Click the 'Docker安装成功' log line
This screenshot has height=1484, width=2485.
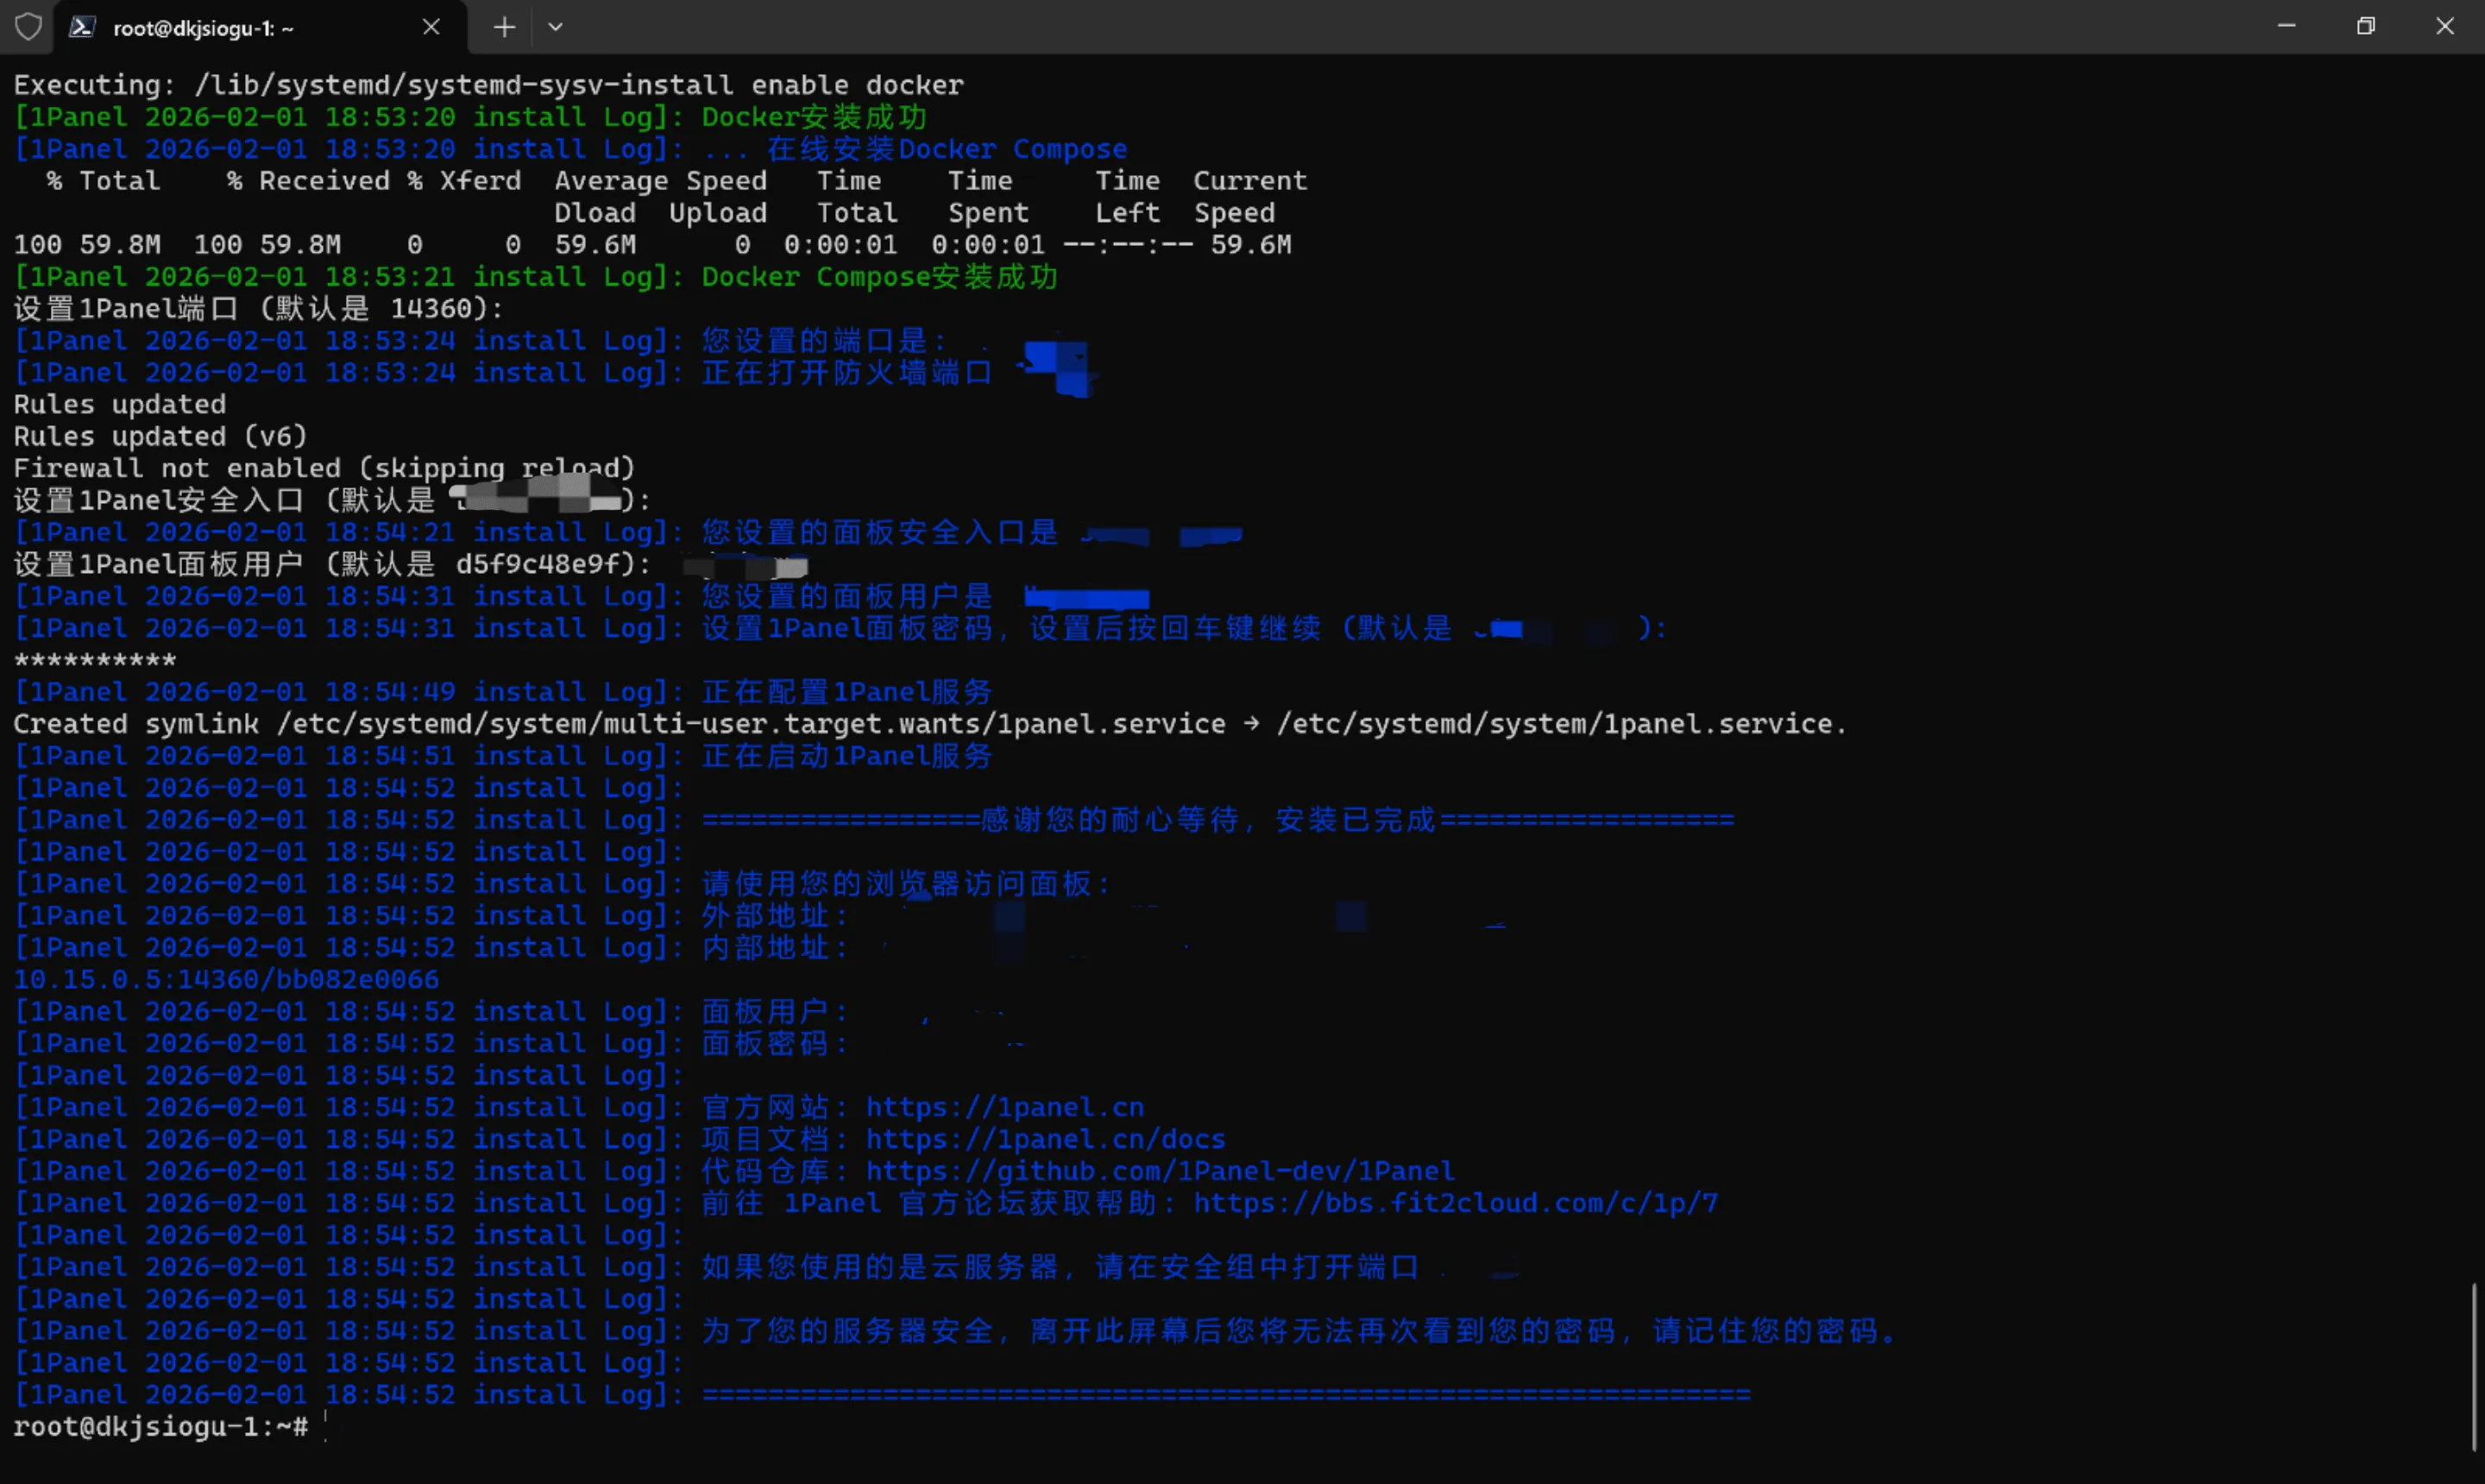[x=470, y=117]
